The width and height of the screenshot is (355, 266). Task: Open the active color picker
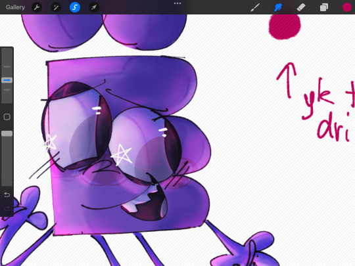click(x=347, y=7)
